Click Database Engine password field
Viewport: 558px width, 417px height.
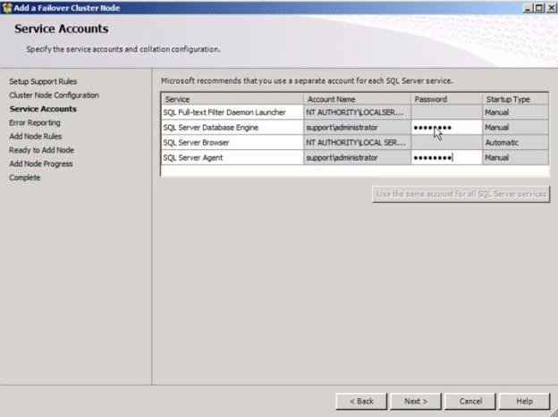click(446, 128)
